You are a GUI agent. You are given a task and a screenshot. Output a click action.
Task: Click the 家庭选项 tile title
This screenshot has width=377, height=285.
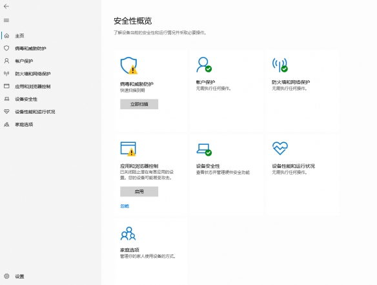point(129,249)
